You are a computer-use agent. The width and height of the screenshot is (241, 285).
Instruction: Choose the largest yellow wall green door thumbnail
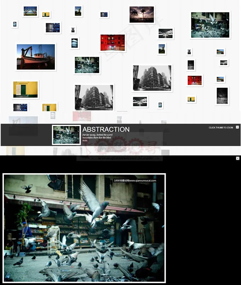(x=25, y=90)
